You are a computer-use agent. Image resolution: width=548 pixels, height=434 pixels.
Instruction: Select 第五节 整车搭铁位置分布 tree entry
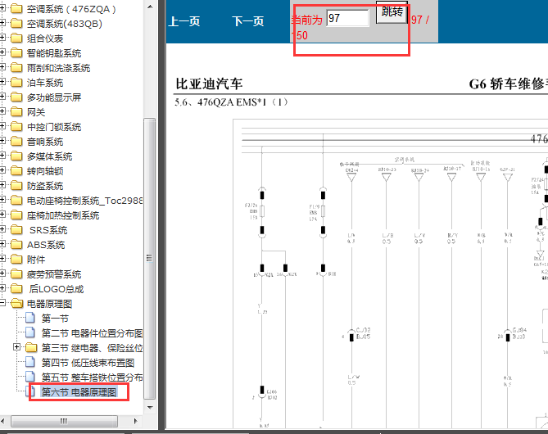[93, 377]
